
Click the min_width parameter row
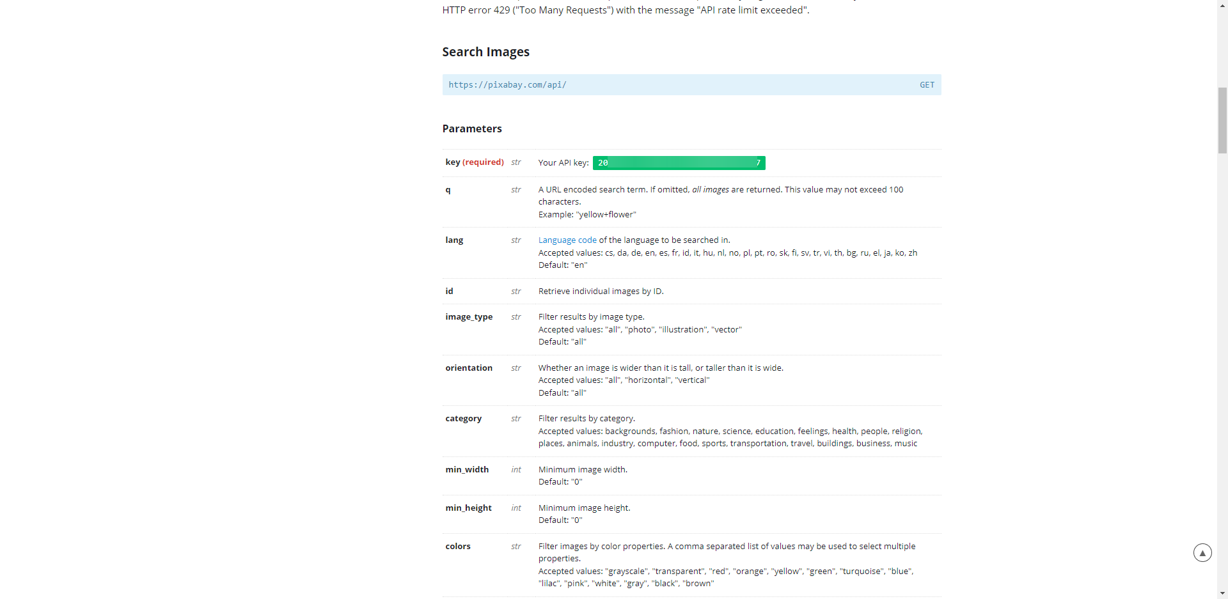pyautogui.click(x=466, y=469)
